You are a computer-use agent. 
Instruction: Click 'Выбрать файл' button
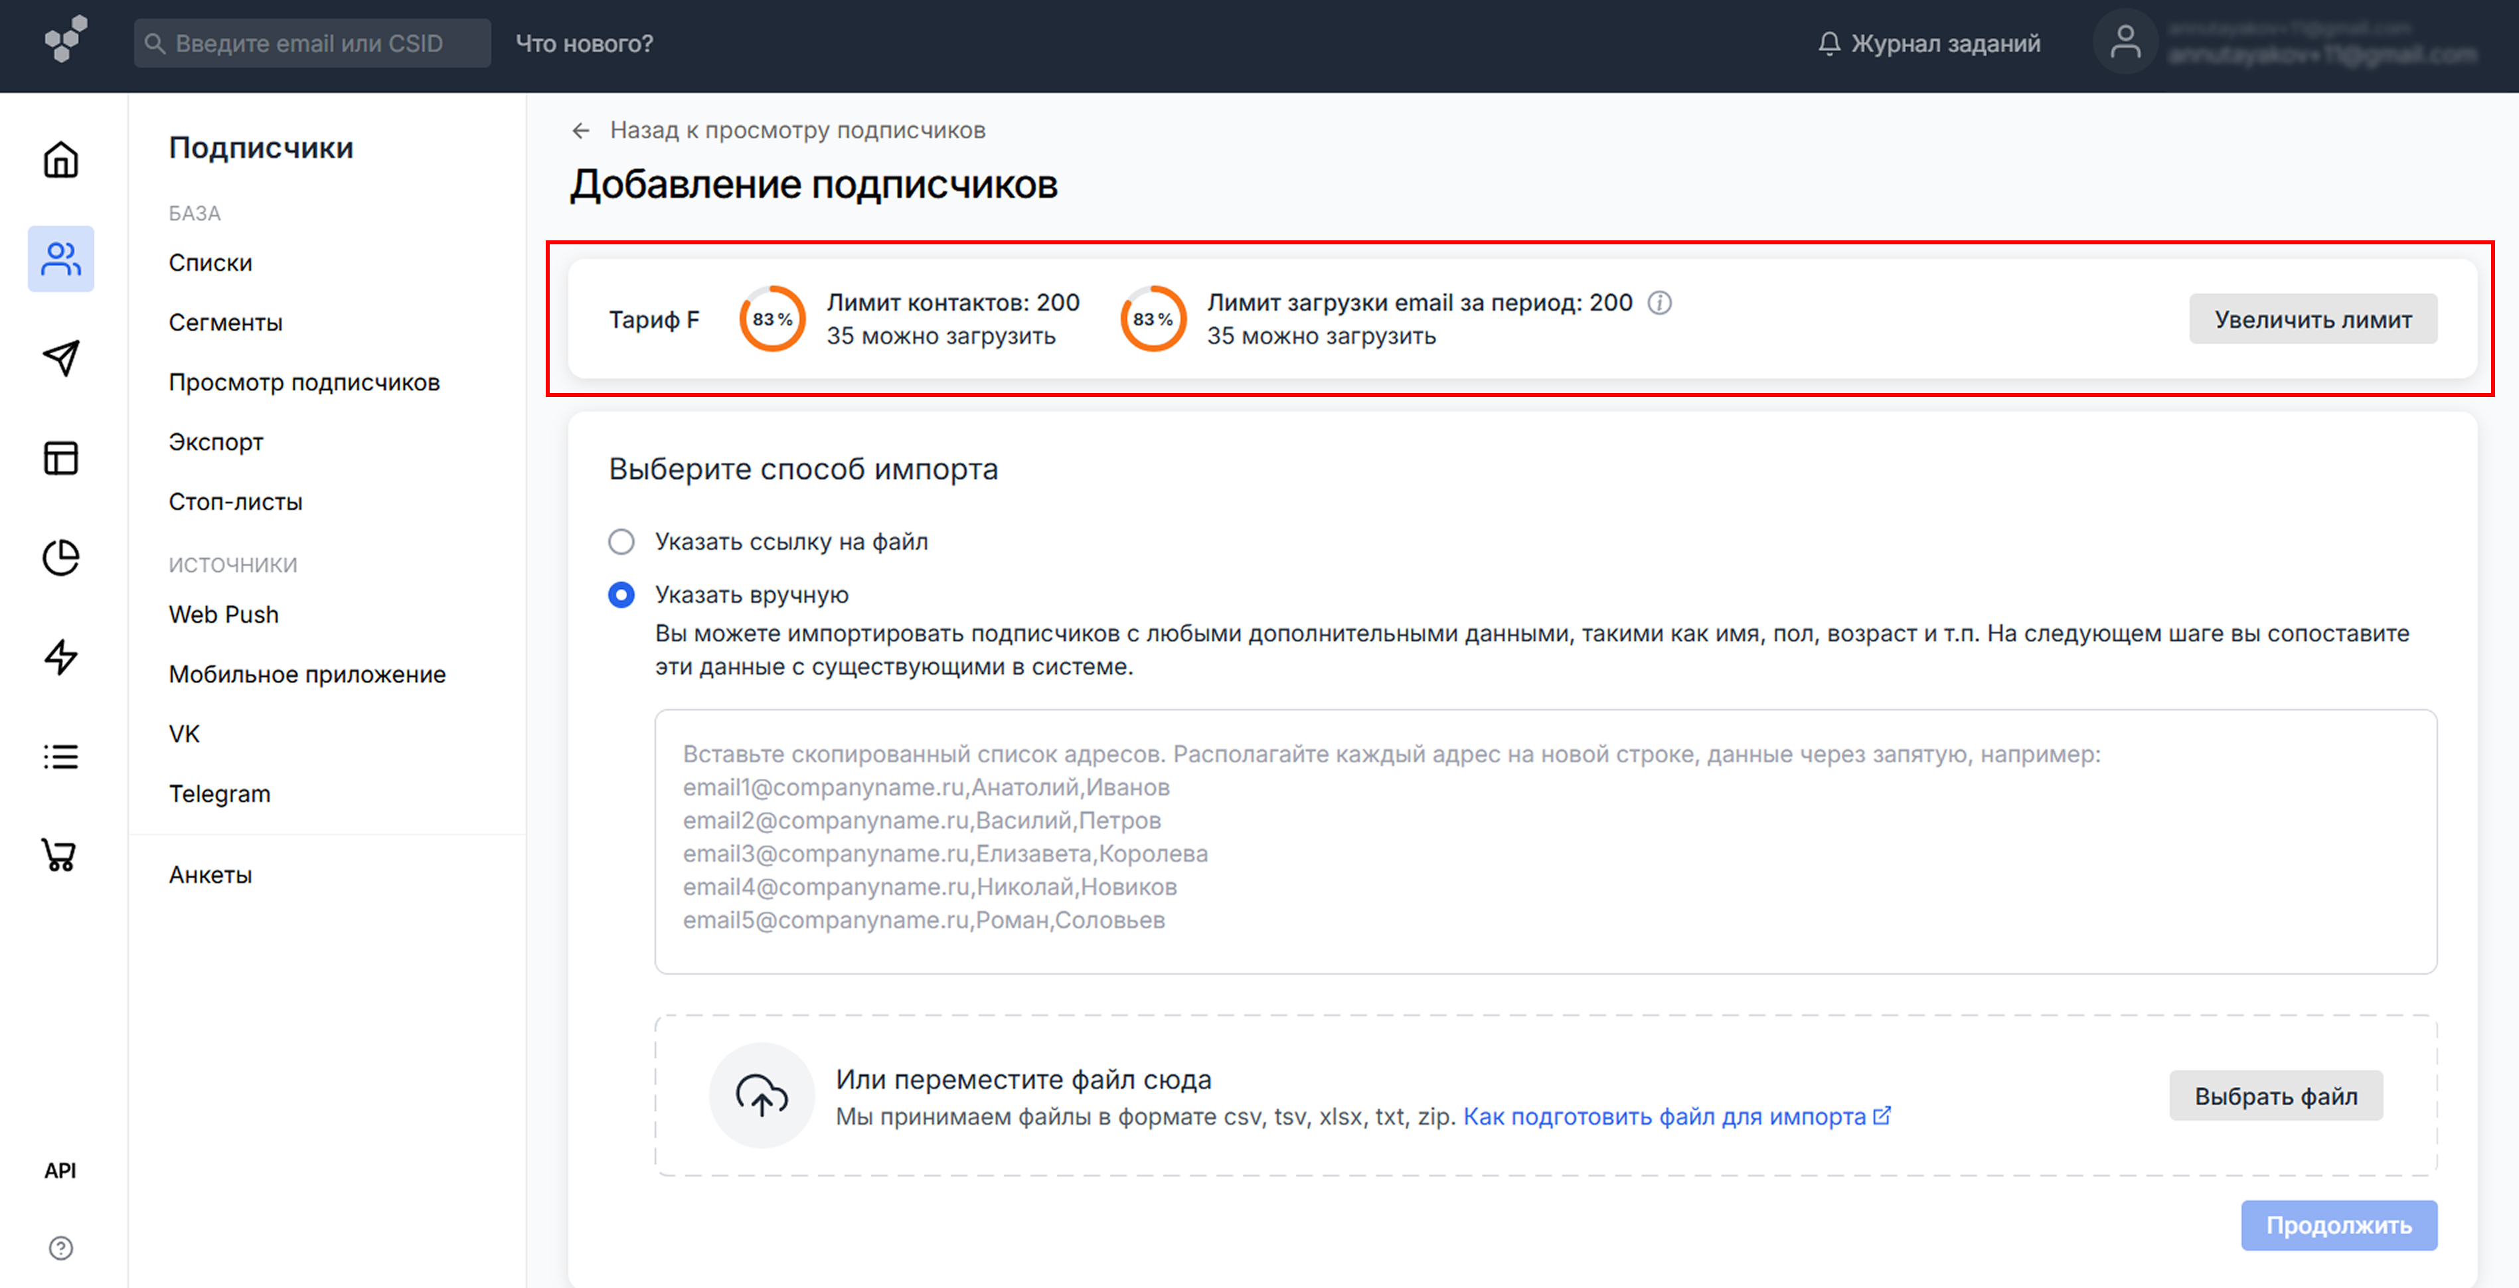pos(2275,1095)
